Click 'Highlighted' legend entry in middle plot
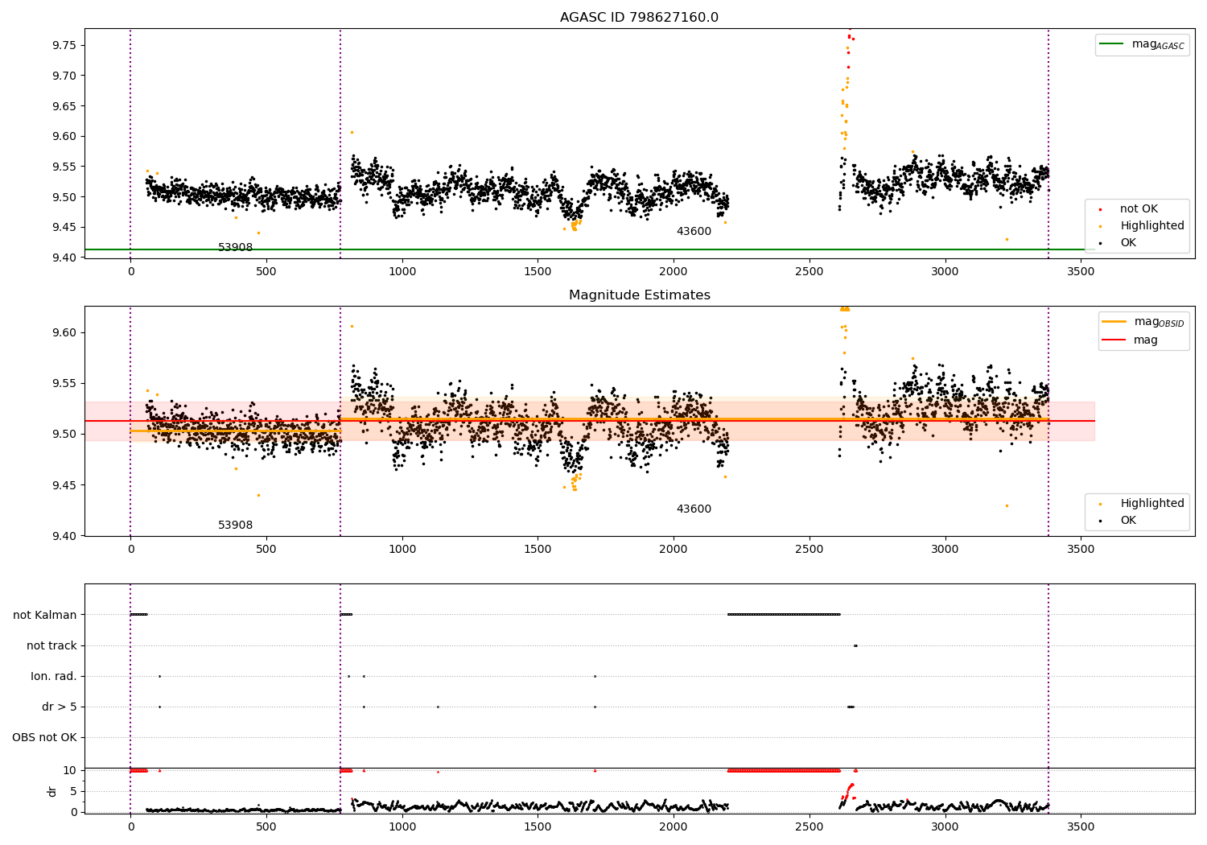The image size is (1207, 845). click(x=1152, y=504)
